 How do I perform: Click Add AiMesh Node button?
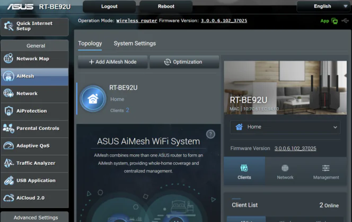(113, 62)
